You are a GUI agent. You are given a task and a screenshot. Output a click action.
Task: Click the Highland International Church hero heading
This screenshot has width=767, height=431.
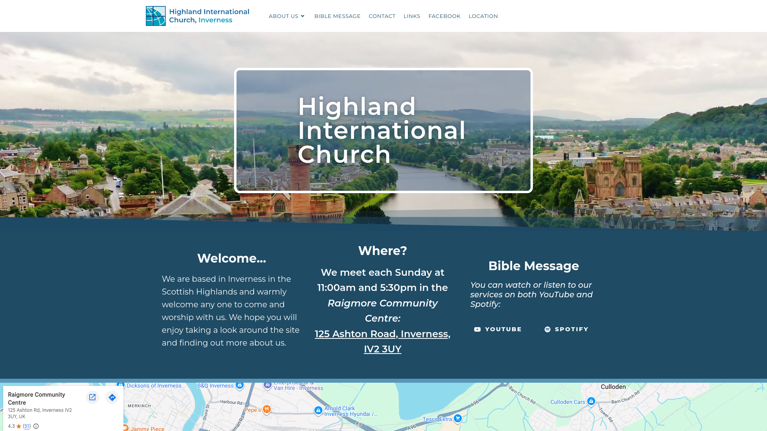382,130
